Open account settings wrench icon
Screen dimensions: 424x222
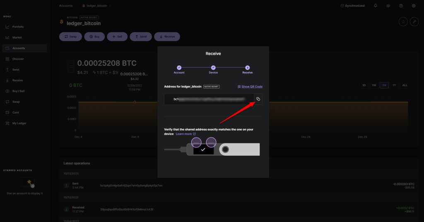[x=414, y=22]
